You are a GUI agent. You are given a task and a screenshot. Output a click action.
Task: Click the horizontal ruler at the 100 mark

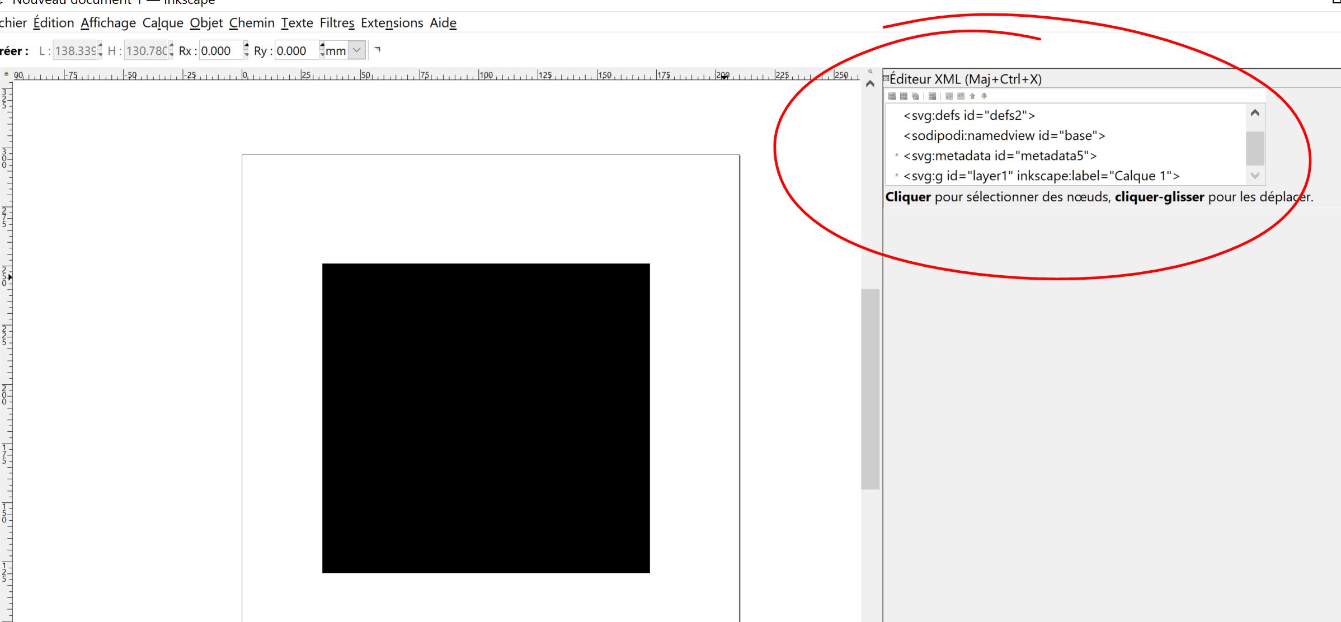(x=486, y=75)
